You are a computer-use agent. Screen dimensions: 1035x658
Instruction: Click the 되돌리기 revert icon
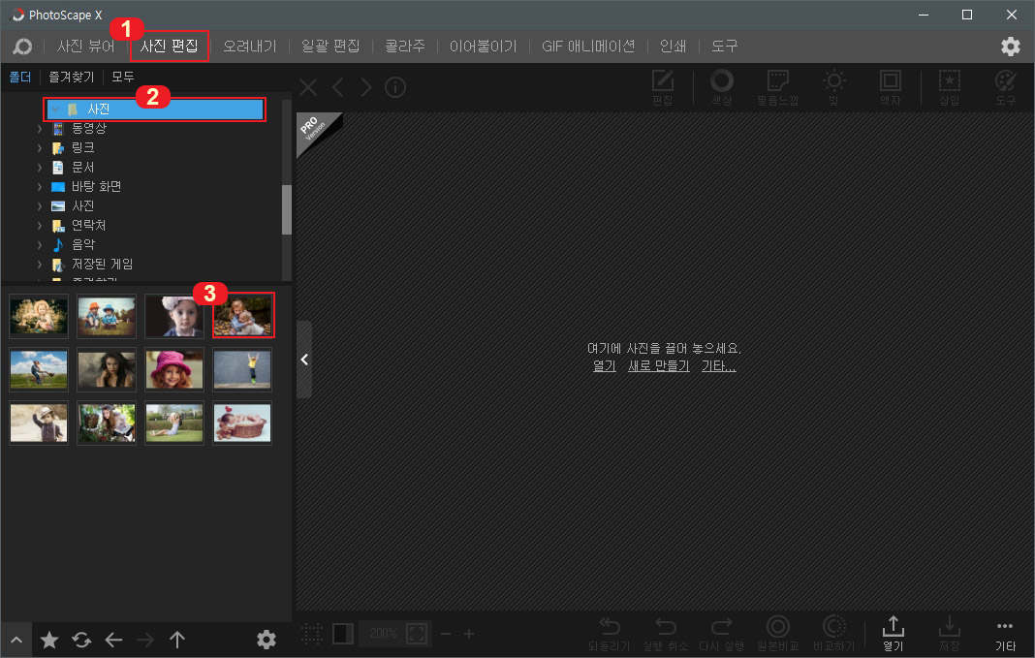pyautogui.click(x=610, y=634)
